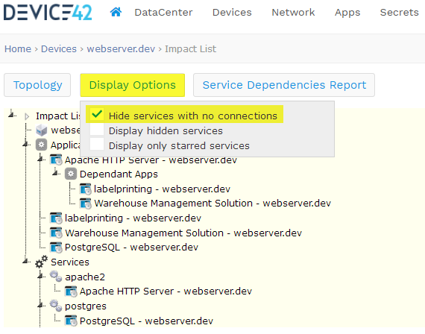Click the postgres service gear icon
425x334 pixels.
[x=56, y=306]
